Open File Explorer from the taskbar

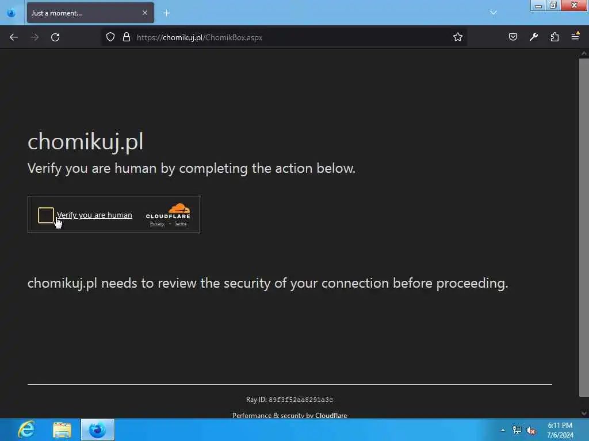click(x=62, y=430)
